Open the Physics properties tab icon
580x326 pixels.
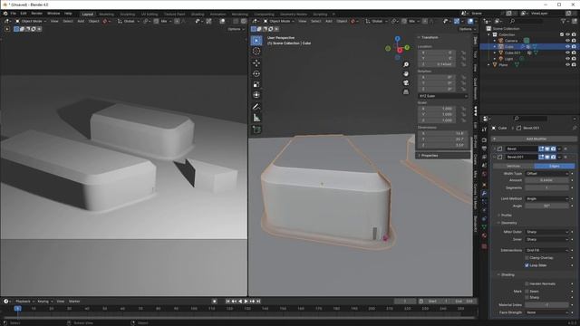484,210
